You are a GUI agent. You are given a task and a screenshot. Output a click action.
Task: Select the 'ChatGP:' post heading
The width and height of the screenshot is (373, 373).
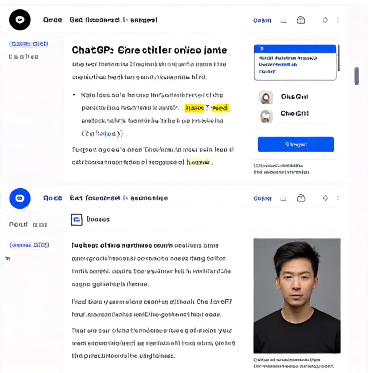coord(149,50)
